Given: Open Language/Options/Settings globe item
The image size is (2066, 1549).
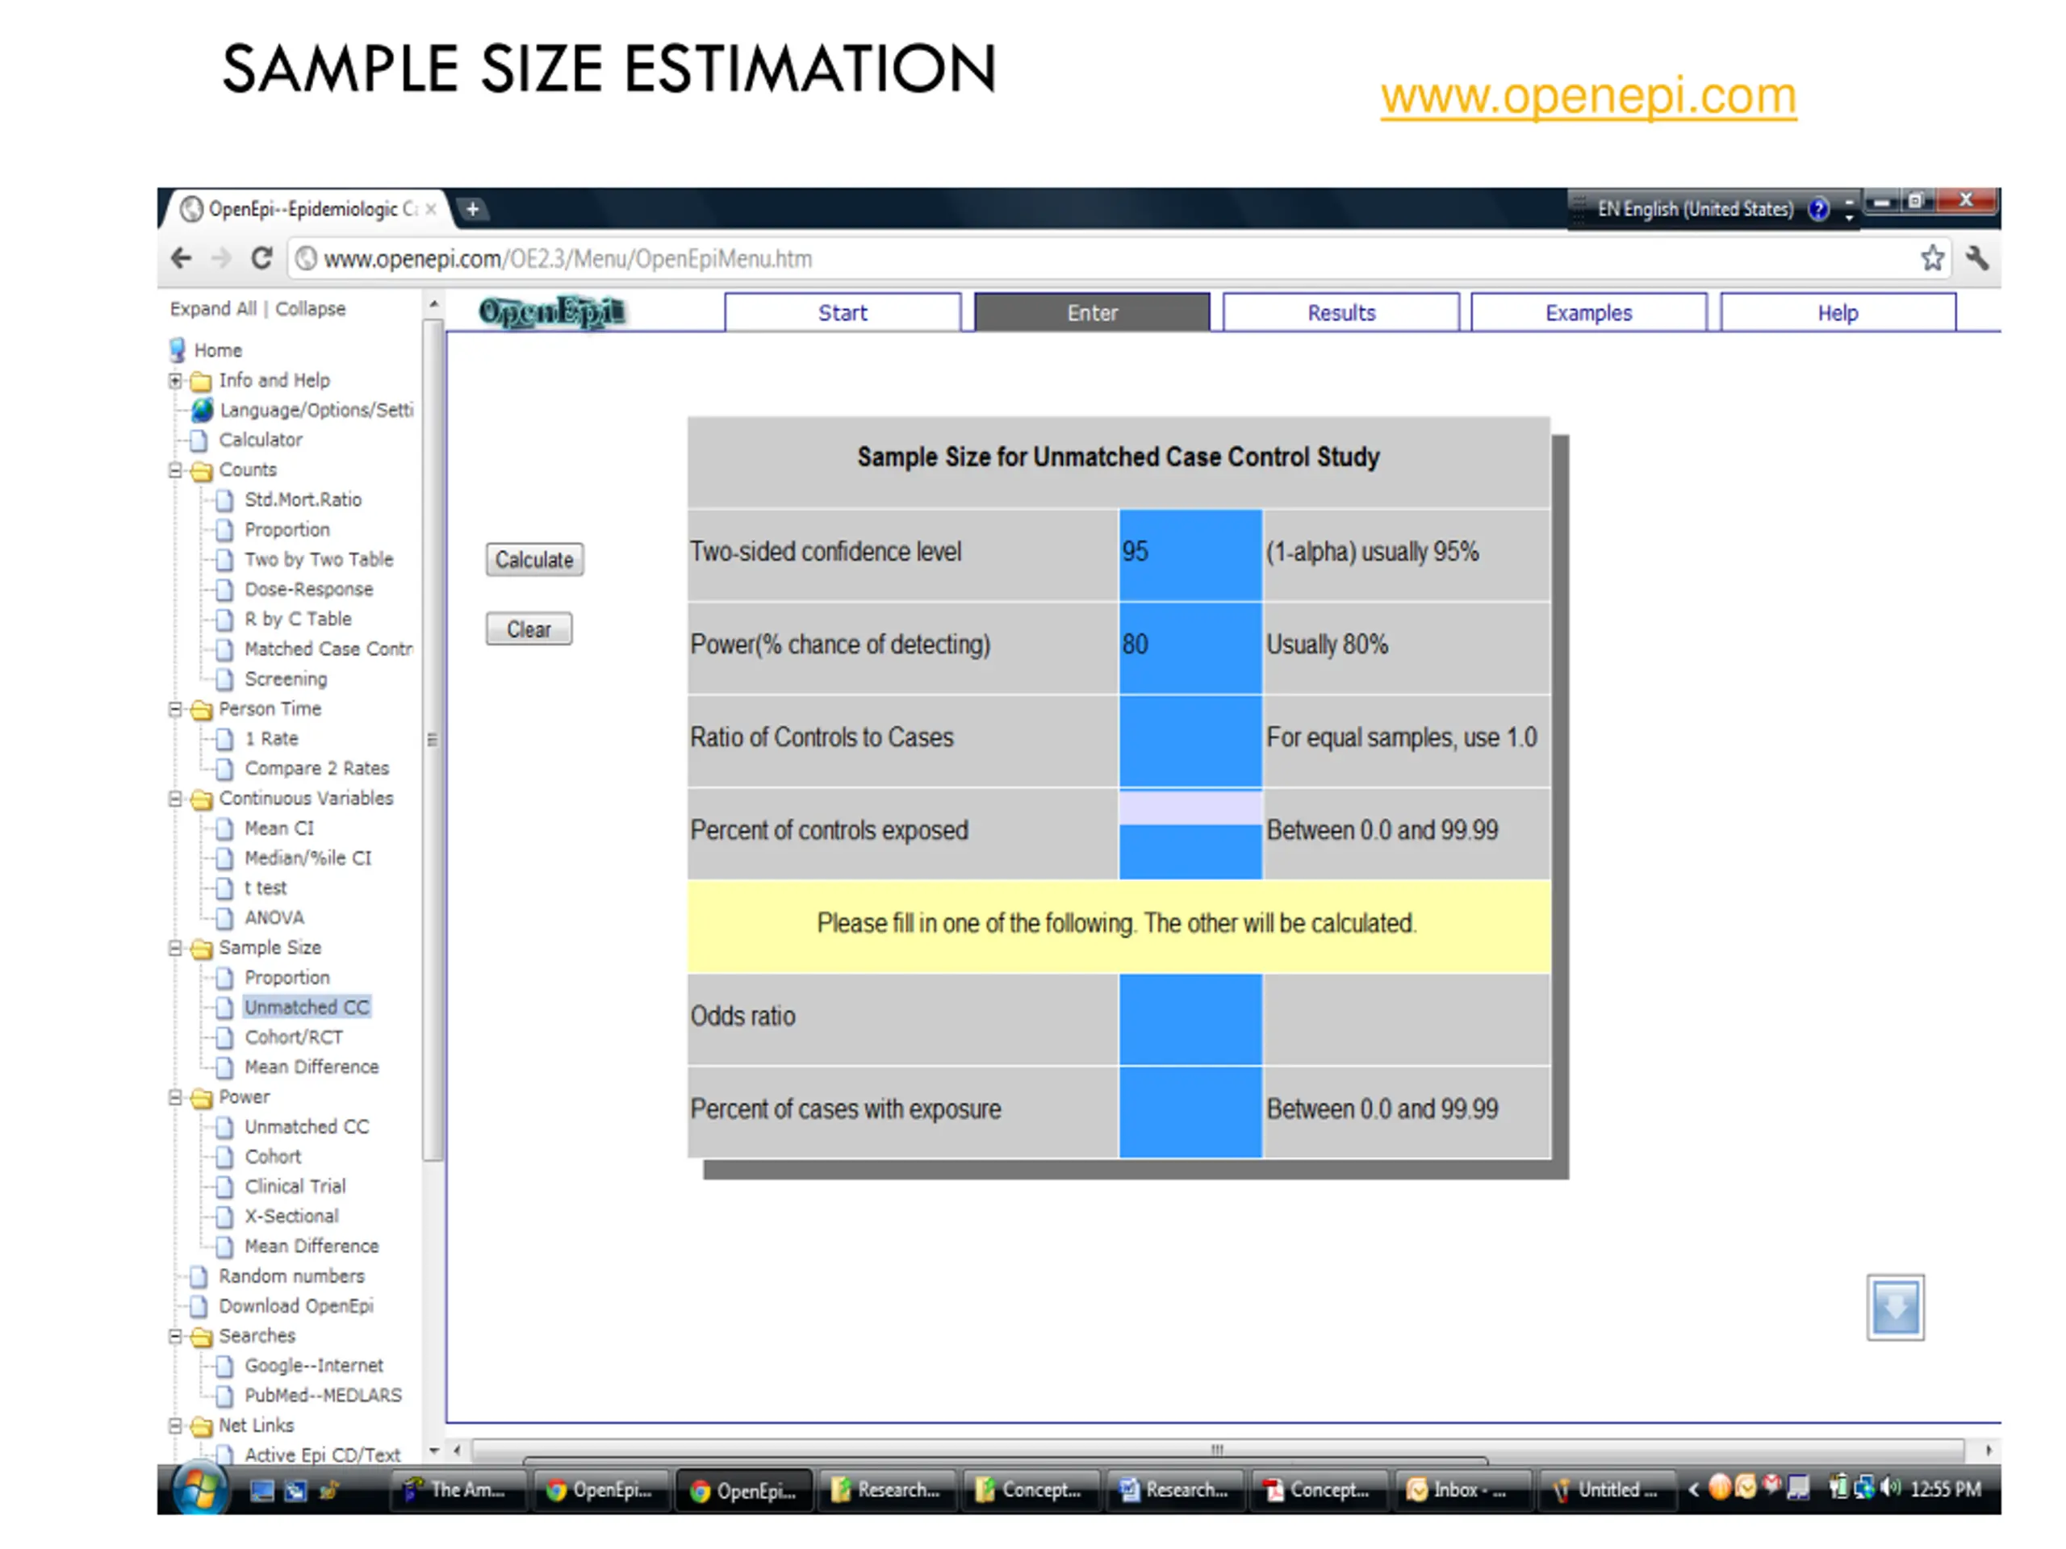Looking at the screenshot, I should point(202,410).
